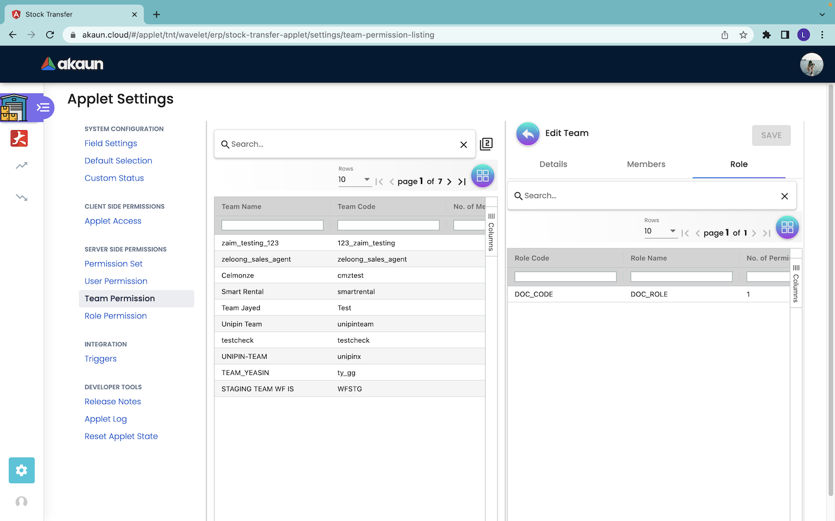Switch to the Members tab
Image resolution: width=835 pixels, height=521 pixels.
[646, 164]
